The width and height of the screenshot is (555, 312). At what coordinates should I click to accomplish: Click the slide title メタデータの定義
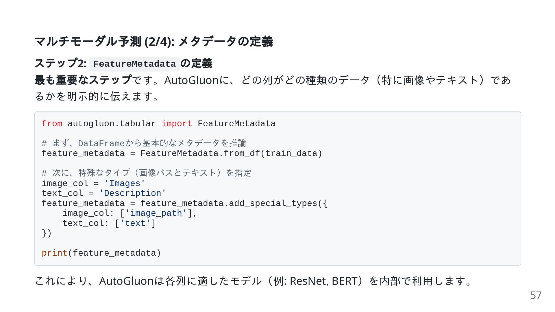click(x=153, y=41)
